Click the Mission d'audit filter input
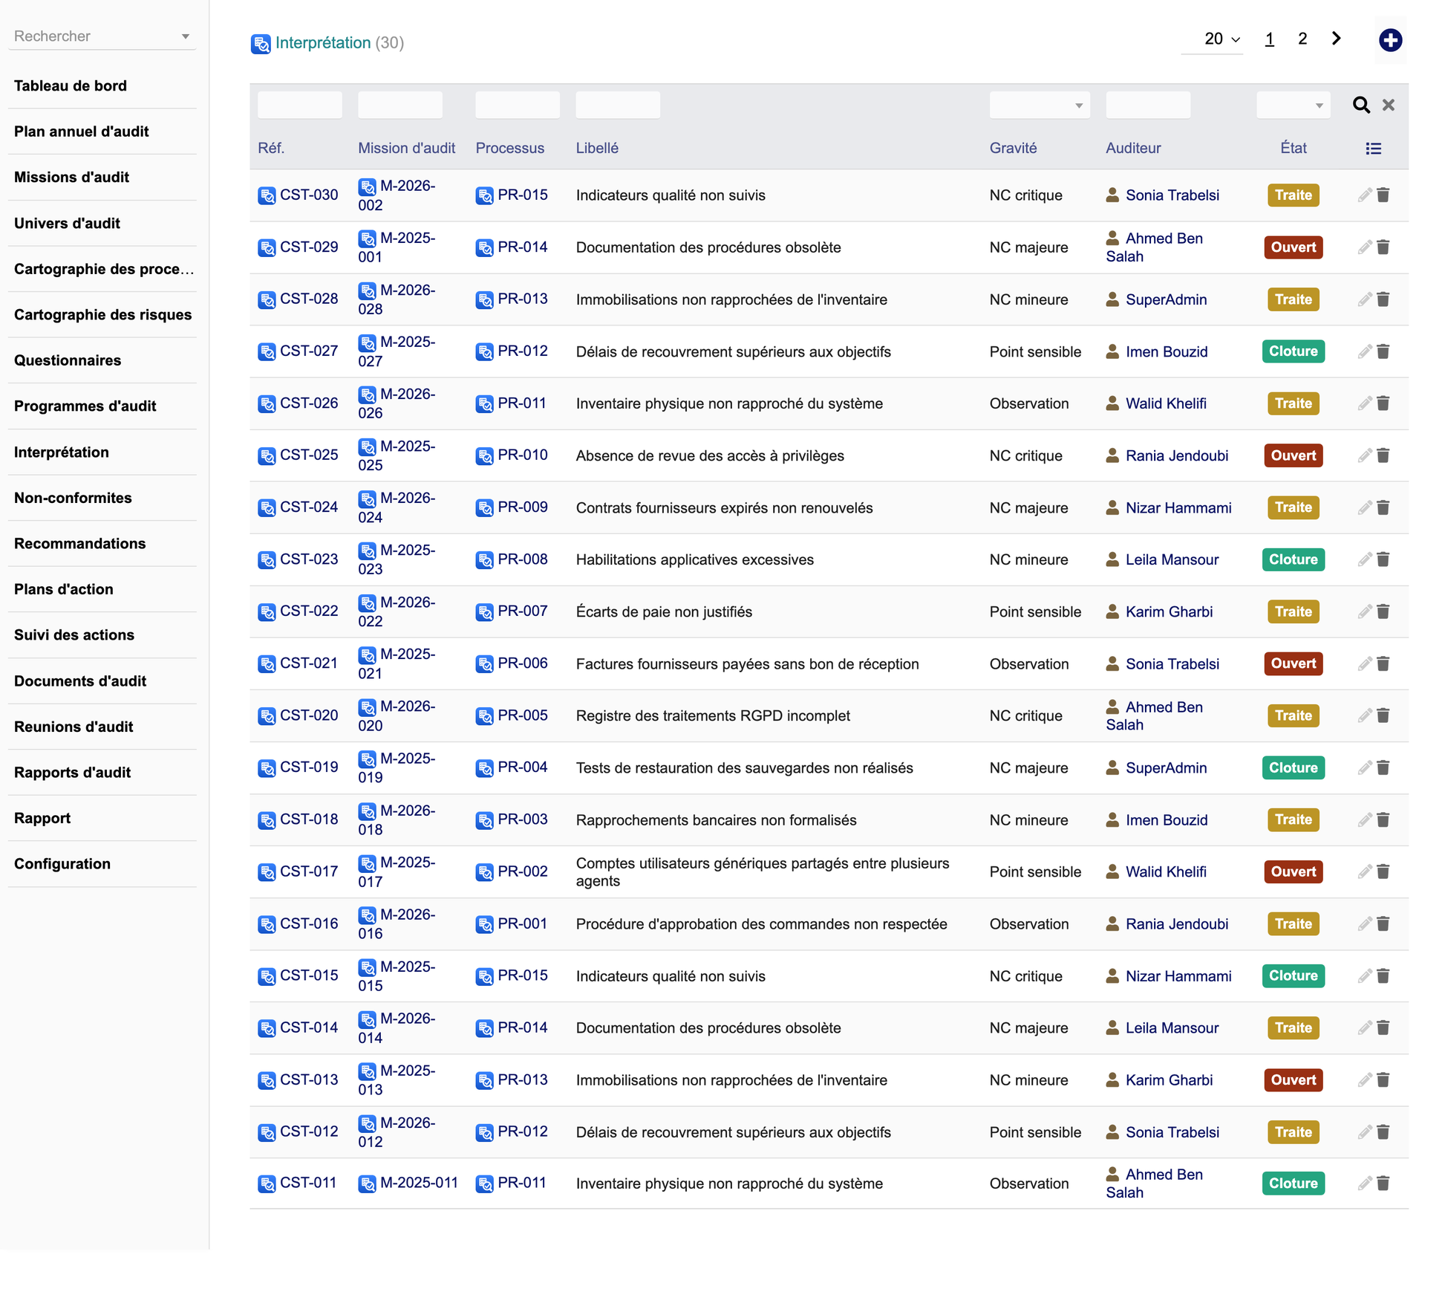1445x1289 pixels. click(x=399, y=105)
